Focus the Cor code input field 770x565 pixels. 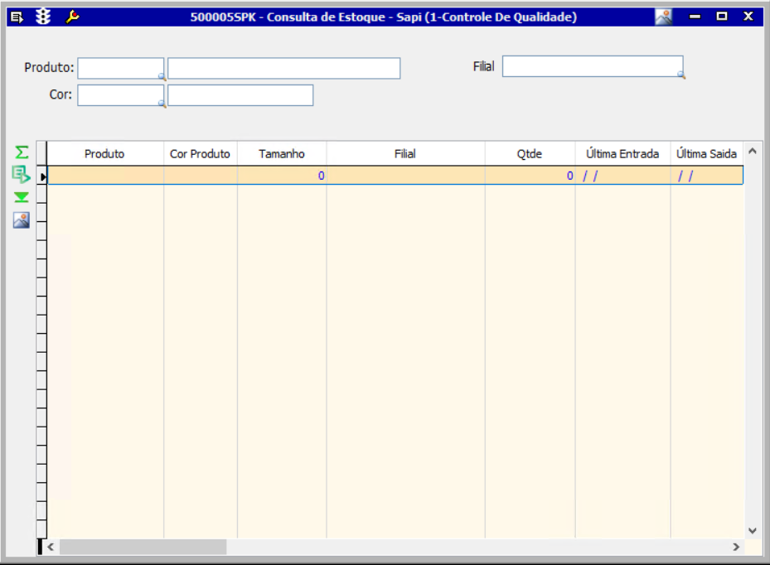(121, 95)
